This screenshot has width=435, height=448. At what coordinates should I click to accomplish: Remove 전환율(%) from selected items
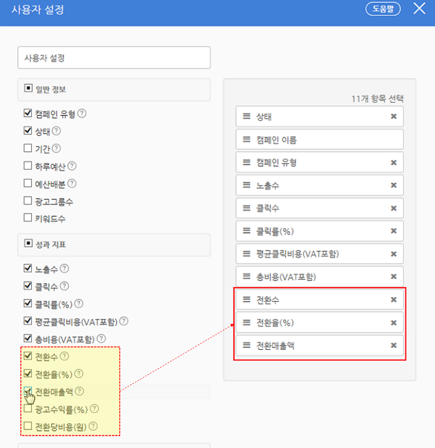[394, 323]
